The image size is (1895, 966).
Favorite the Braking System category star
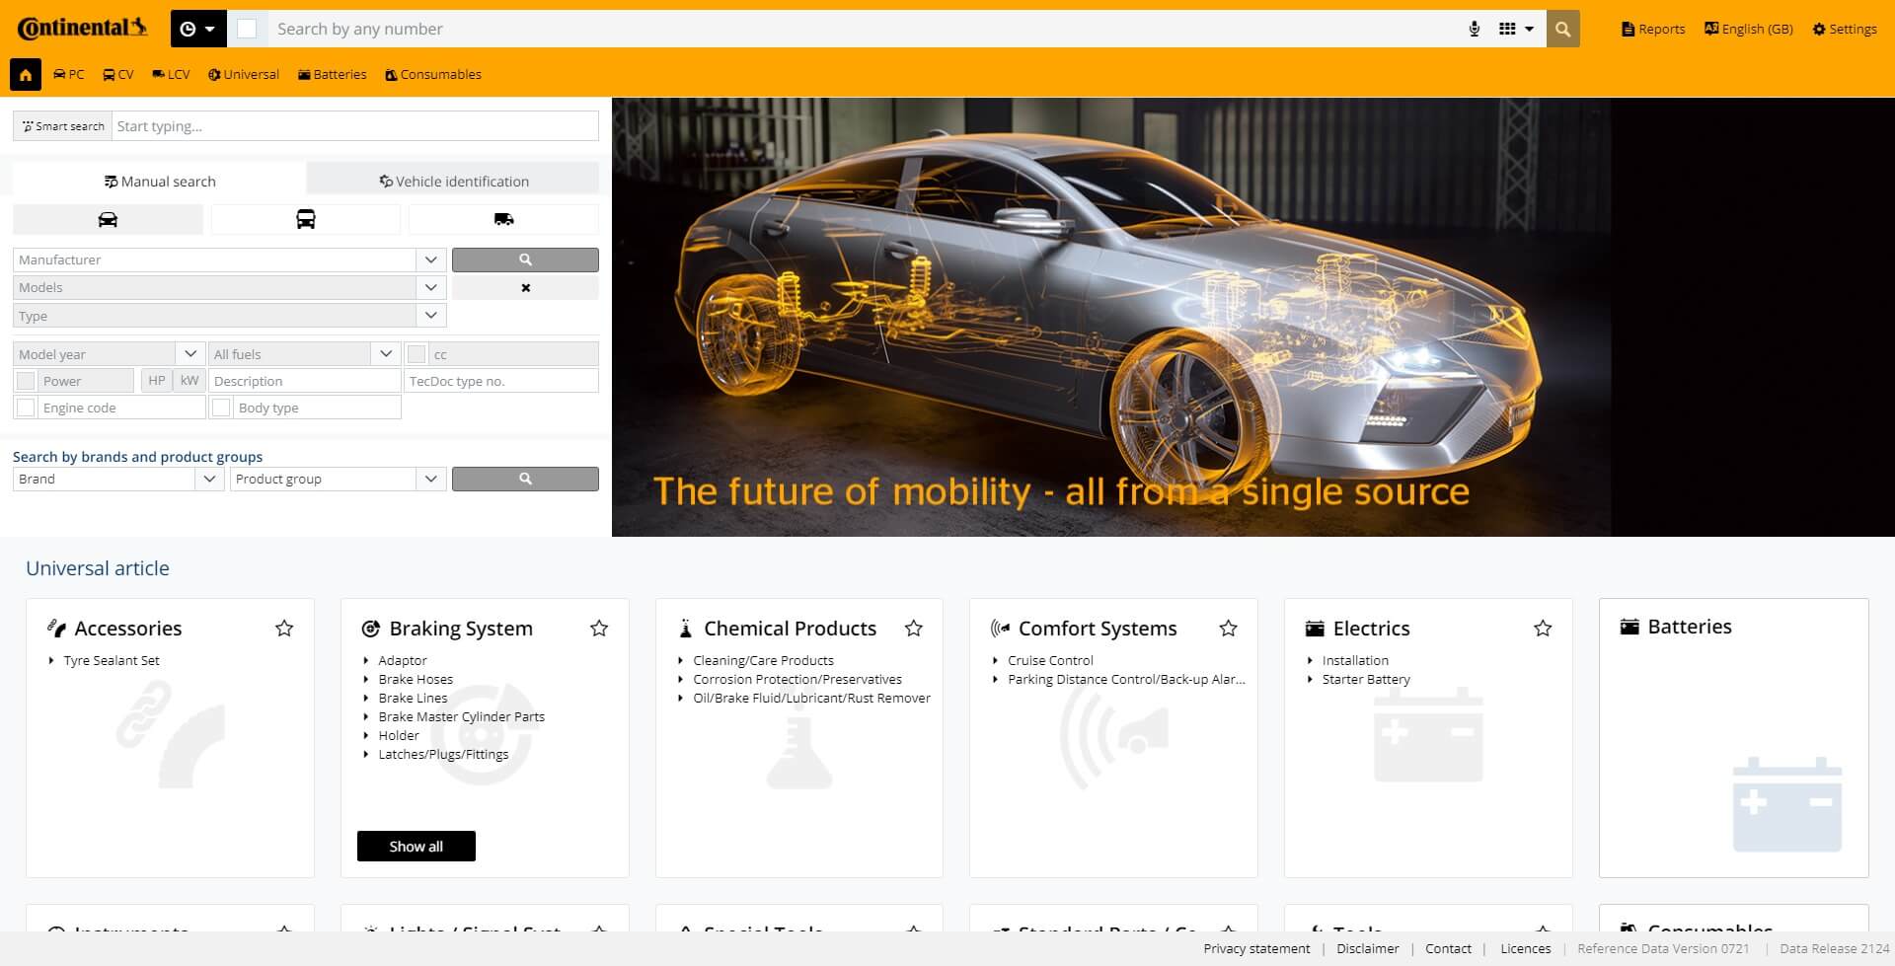tap(598, 629)
